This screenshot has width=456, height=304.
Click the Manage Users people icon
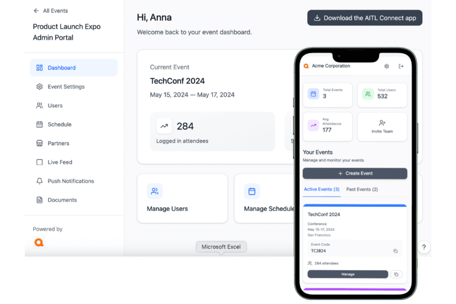pos(155,191)
